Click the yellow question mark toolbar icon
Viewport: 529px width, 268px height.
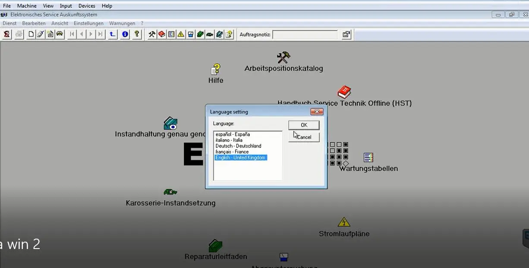coord(137,34)
